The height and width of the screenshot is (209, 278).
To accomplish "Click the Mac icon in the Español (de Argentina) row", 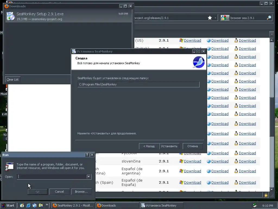I will click(x=209, y=171).
